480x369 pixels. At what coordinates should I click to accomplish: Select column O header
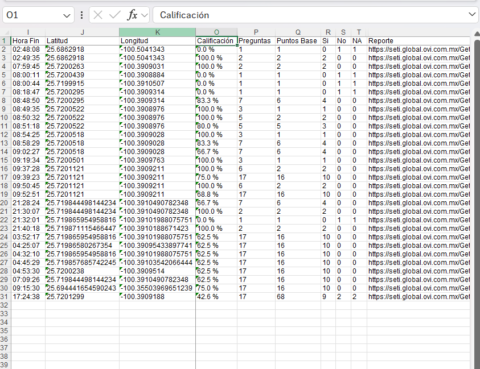[216, 32]
